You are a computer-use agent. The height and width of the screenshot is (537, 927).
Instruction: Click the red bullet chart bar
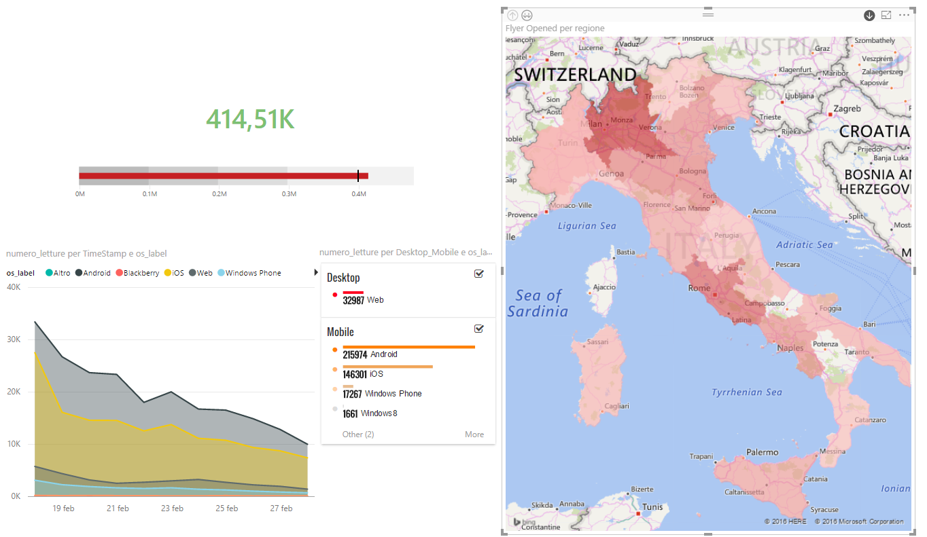click(224, 176)
